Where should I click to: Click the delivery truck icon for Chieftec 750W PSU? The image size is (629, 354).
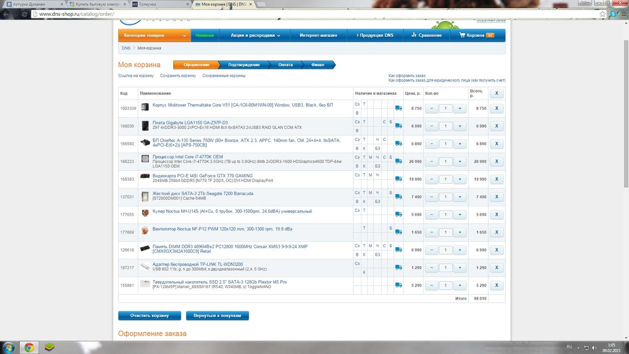[398, 143]
